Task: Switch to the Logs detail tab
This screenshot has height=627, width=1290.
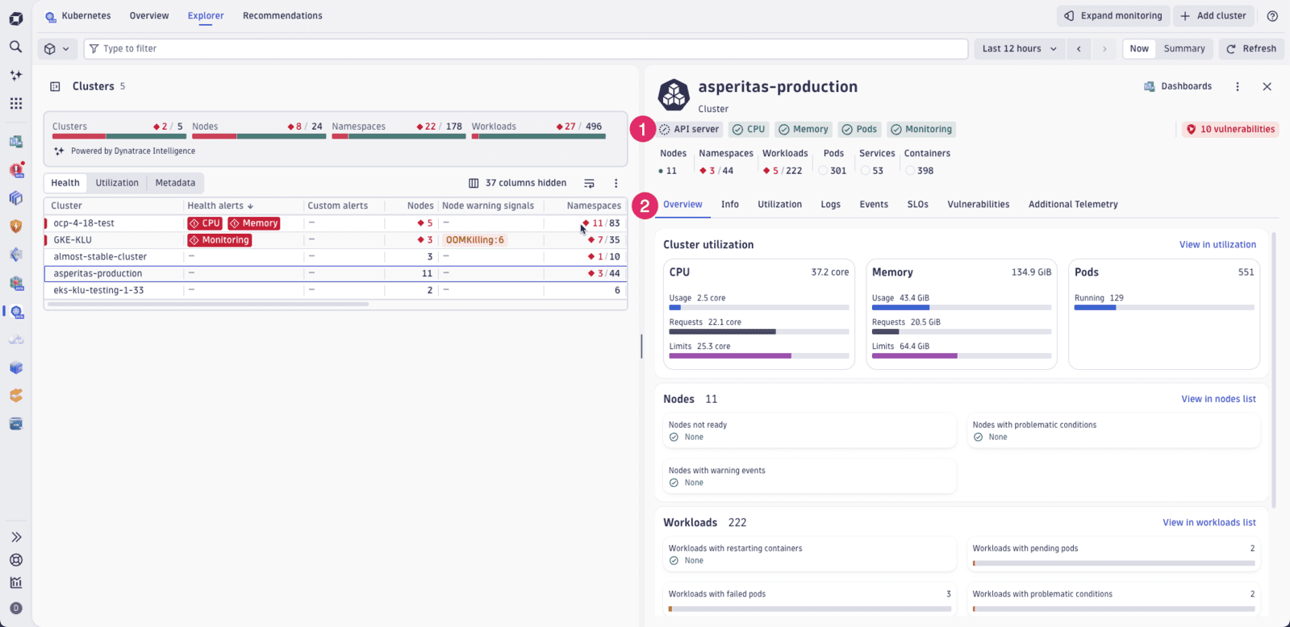Action: [x=830, y=205]
